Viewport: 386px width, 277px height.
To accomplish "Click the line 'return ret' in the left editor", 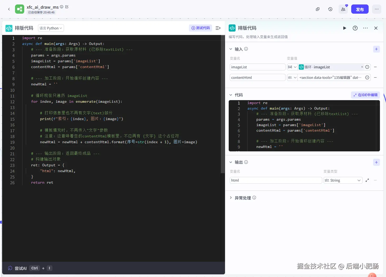I will coord(42,182).
